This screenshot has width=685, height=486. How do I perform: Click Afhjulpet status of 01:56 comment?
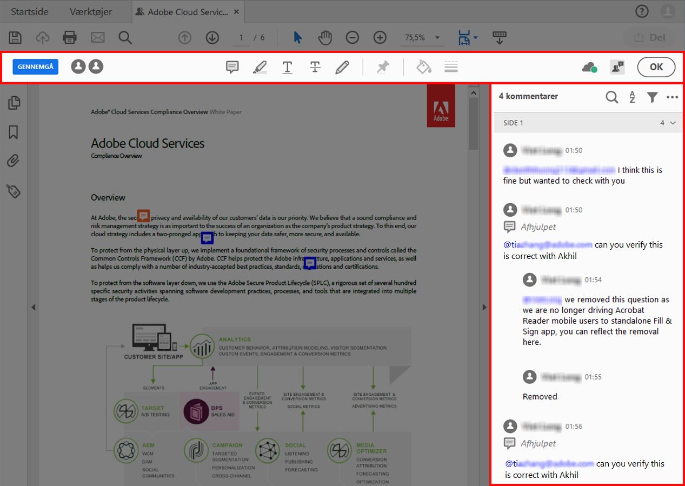(538, 443)
